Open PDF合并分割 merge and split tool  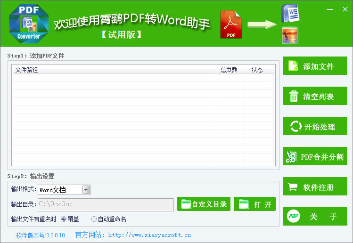point(315,156)
